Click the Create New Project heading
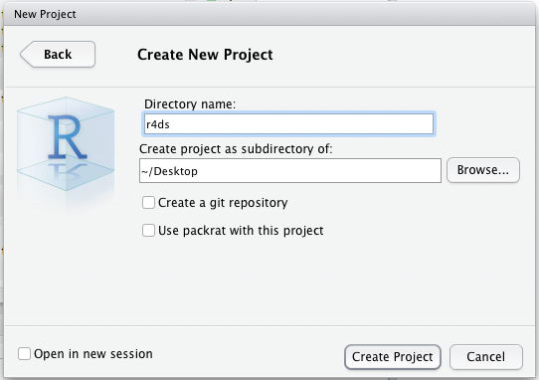The width and height of the screenshot is (539, 380). 205,55
